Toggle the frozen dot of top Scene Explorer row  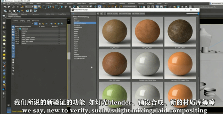59,29
